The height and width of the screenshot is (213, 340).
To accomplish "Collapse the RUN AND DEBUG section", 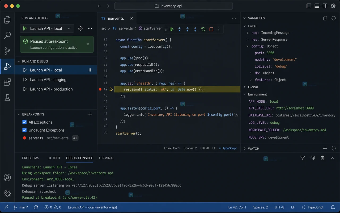I will tap(19, 61).
